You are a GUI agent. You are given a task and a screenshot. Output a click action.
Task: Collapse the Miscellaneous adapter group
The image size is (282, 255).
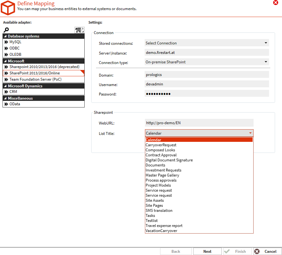[x=5, y=98]
